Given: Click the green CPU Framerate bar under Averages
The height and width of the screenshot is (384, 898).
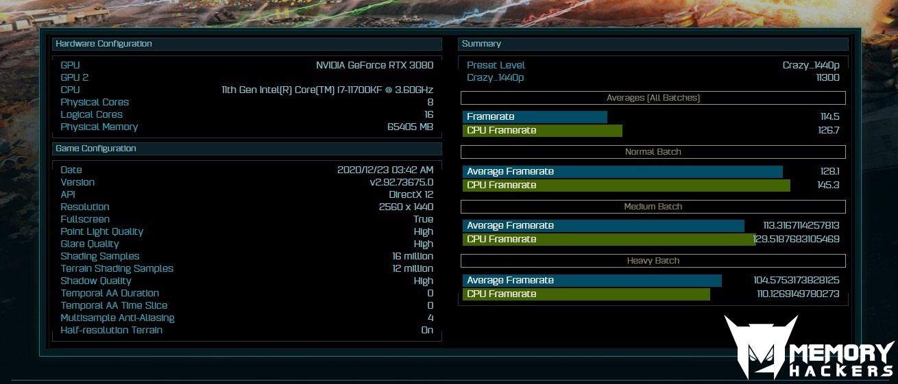Looking at the screenshot, I should [542, 131].
